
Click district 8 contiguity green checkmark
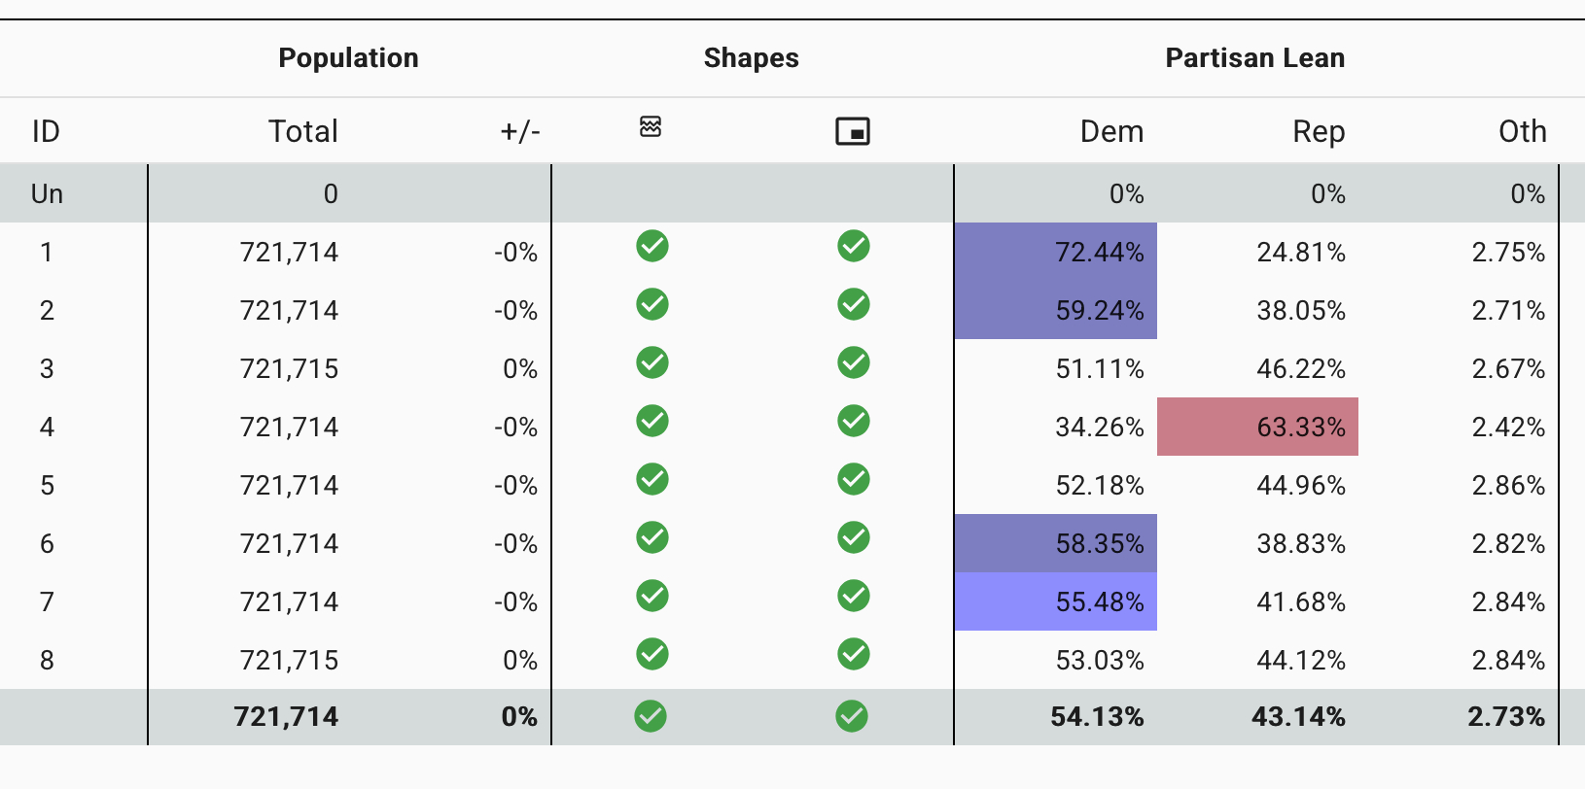coord(652,655)
